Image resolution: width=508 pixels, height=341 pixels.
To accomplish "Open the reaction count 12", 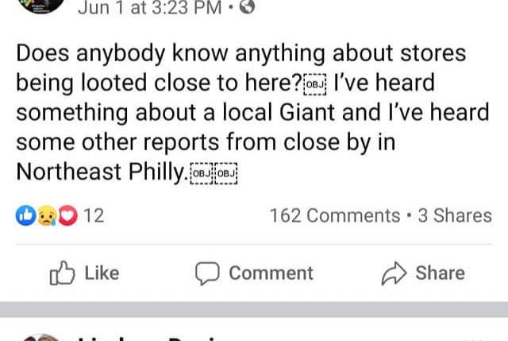I will point(94,215).
